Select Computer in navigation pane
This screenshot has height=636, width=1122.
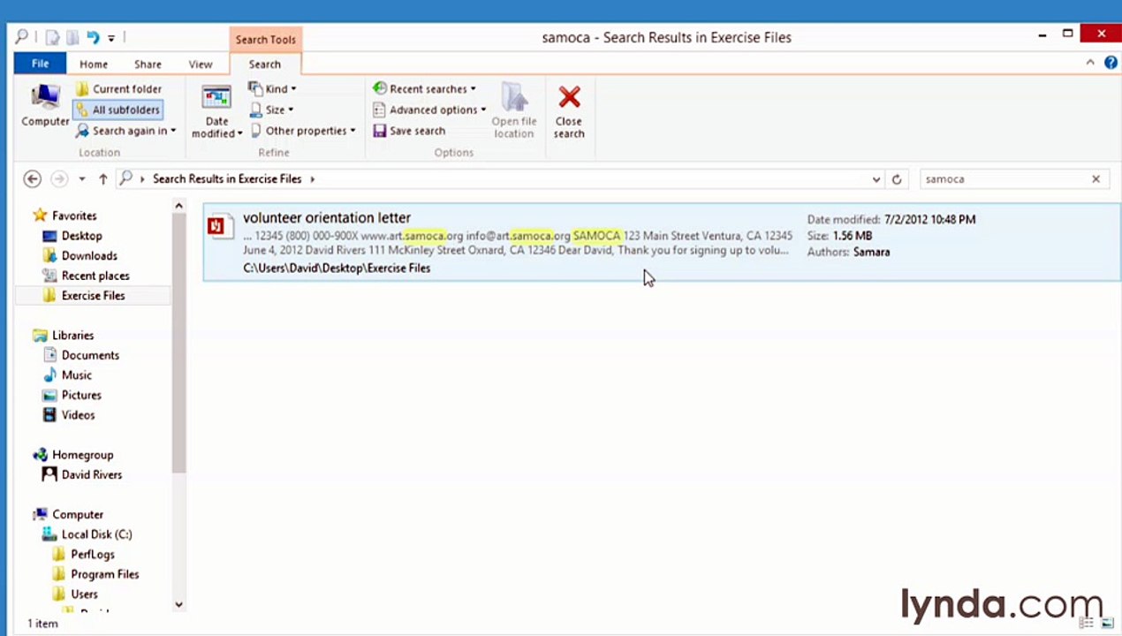pos(77,514)
